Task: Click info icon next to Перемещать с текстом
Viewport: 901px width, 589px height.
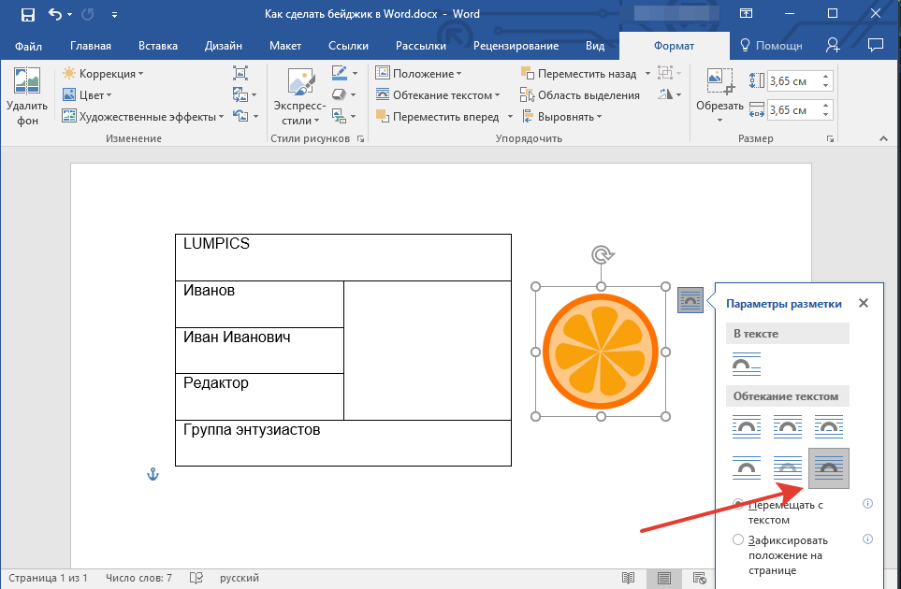Action: [x=867, y=504]
